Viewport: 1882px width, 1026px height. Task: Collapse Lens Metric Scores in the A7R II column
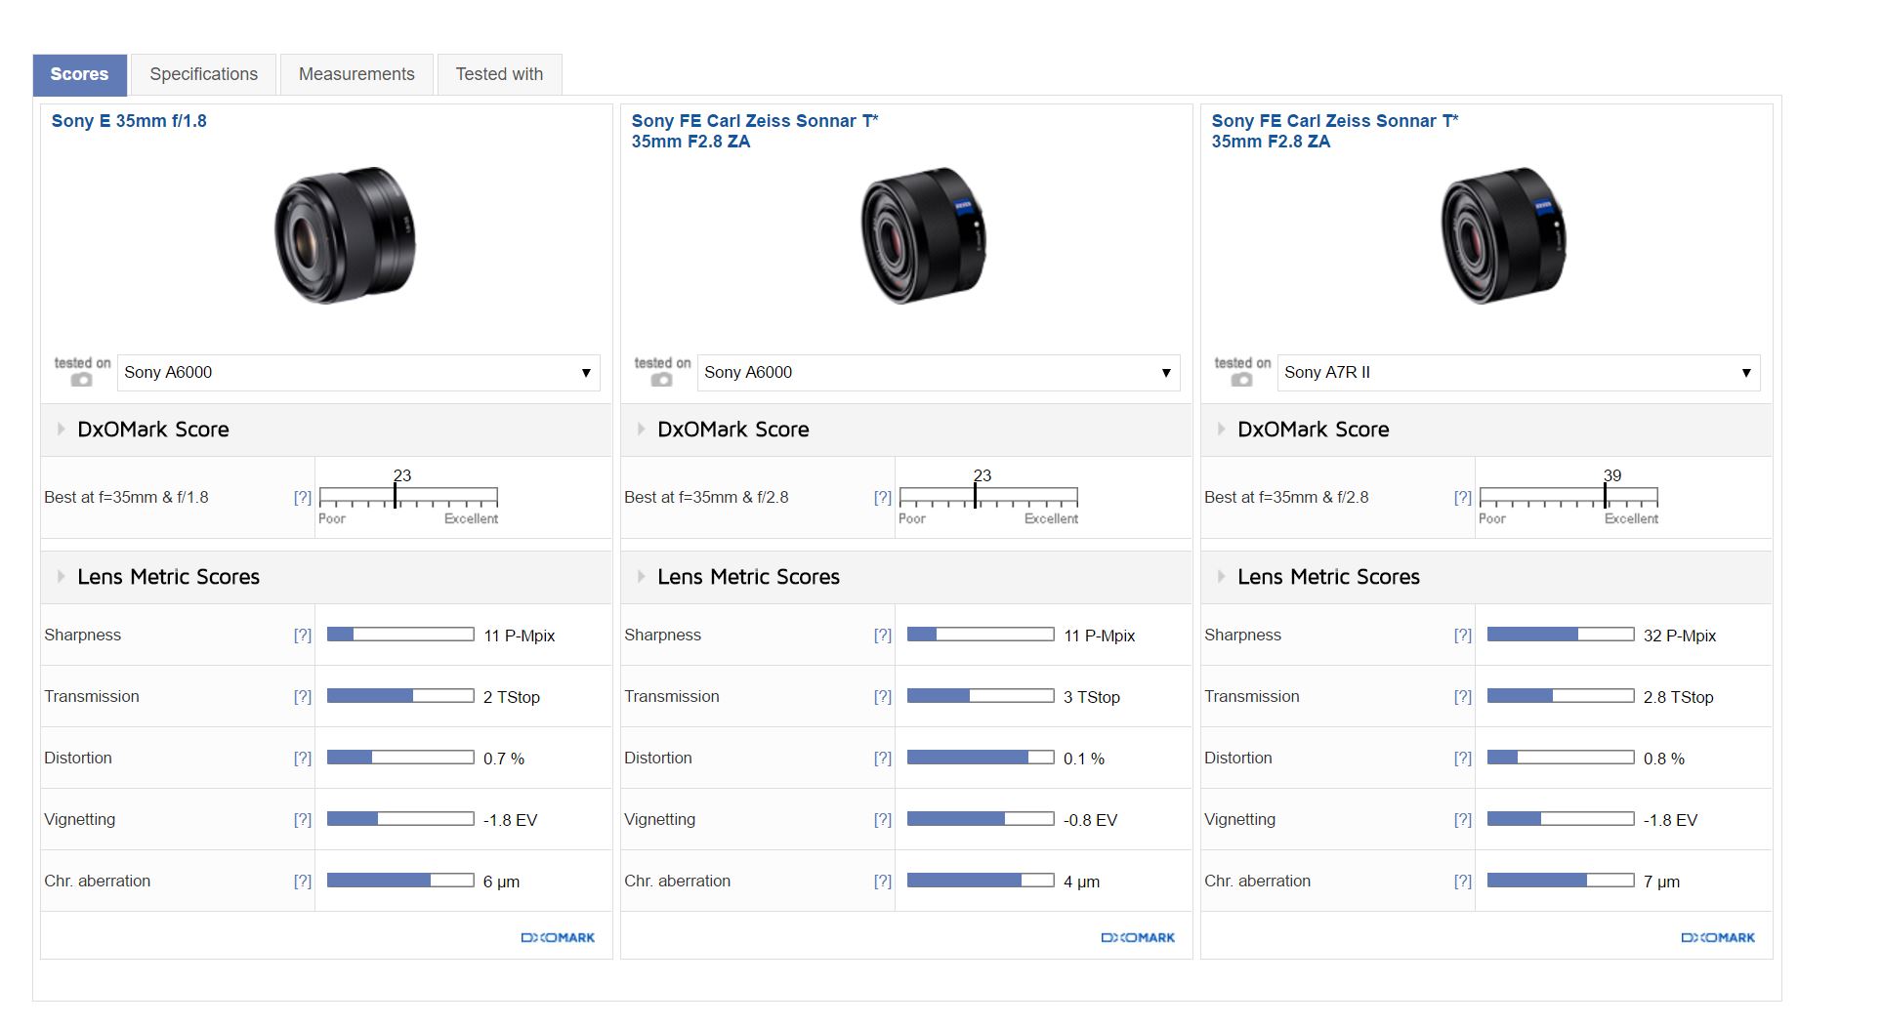tap(1221, 577)
